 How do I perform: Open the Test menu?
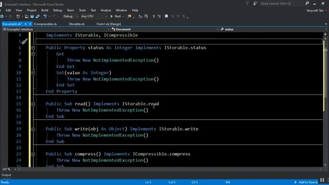click(x=93, y=10)
